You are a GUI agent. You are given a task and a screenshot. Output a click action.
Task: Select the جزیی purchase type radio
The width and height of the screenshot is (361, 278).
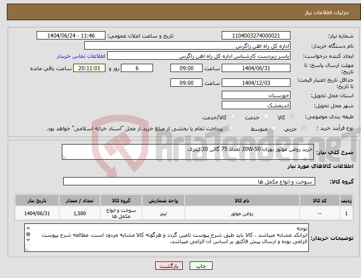[x=304, y=128]
